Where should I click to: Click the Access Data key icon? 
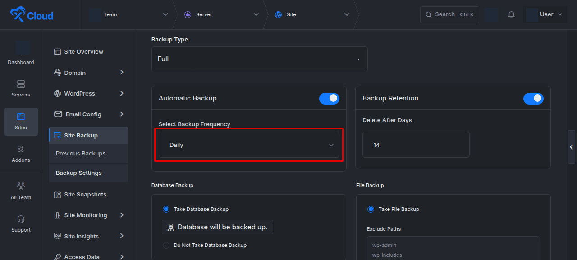(57, 257)
